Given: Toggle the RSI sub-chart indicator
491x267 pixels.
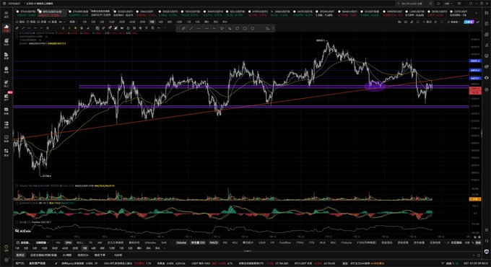Looking at the screenshot, I should (225, 242).
